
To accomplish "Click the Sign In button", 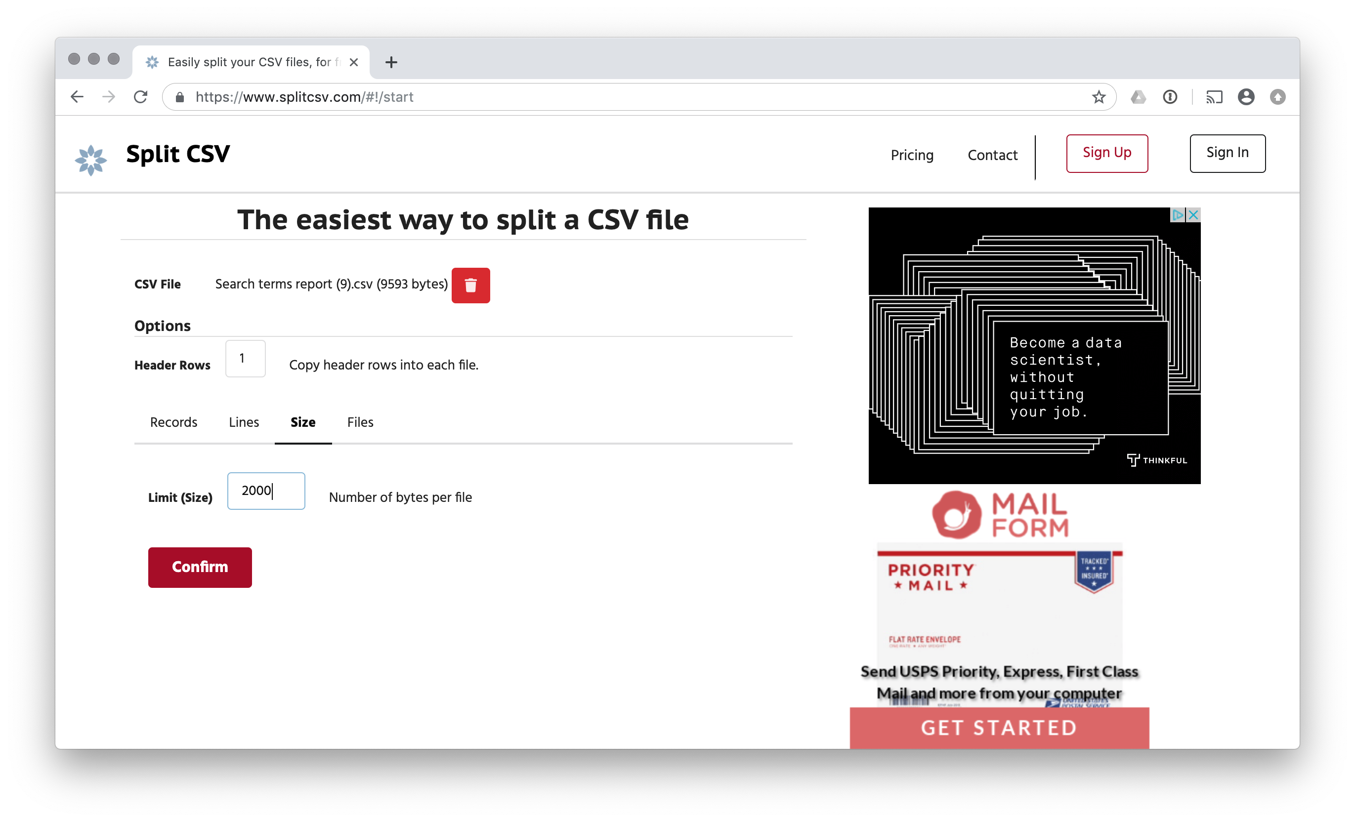I will click(x=1228, y=154).
